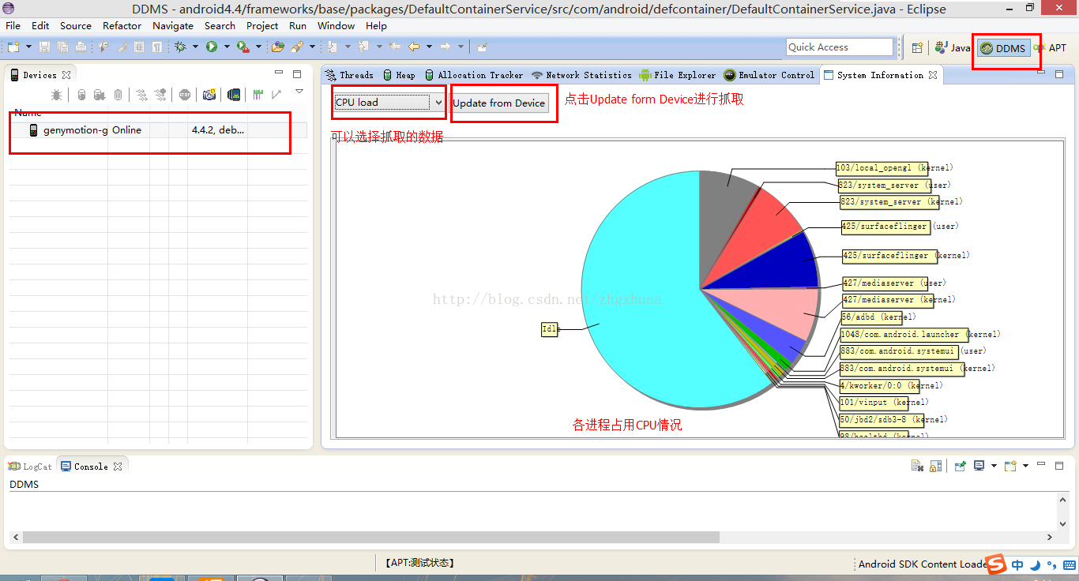This screenshot has height=581, width=1079.
Task: Switch to the Emulator Control tab
Action: (769, 75)
